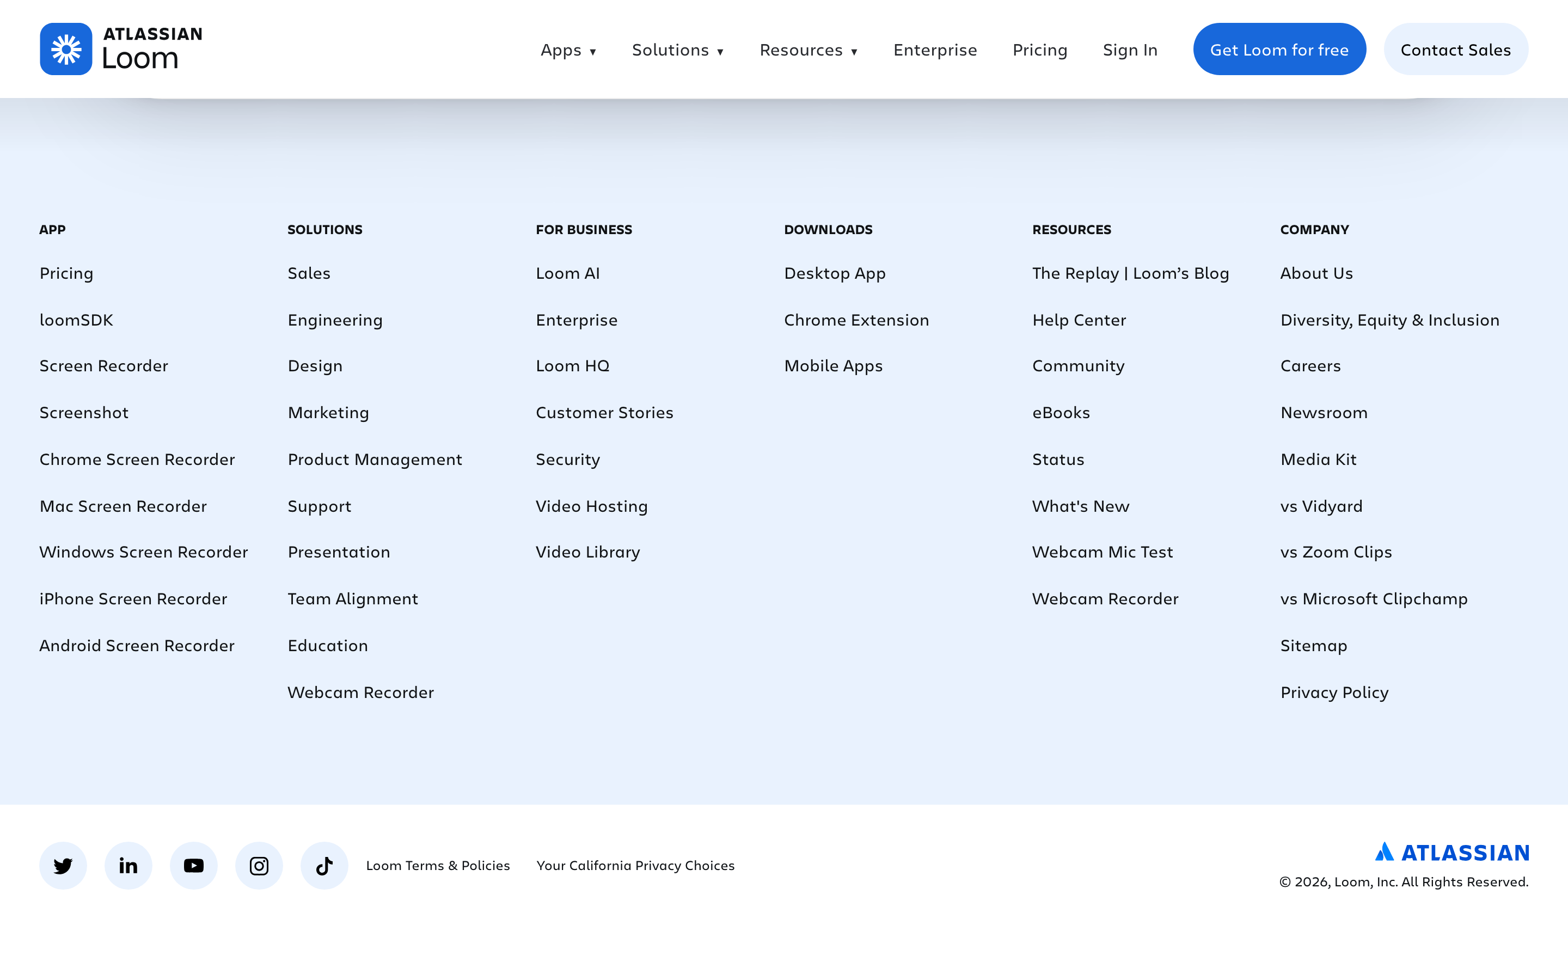The width and height of the screenshot is (1568, 980).
Task: Open the LinkedIn social icon
Action: coord(128,865)
